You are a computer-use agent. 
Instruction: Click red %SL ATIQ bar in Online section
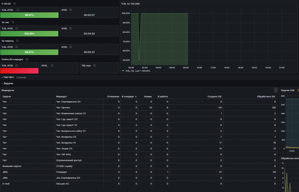19,71
